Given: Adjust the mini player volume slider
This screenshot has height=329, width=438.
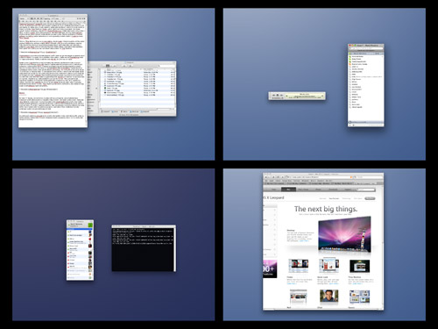Looking at the screenshot, I should coord(277,98).
